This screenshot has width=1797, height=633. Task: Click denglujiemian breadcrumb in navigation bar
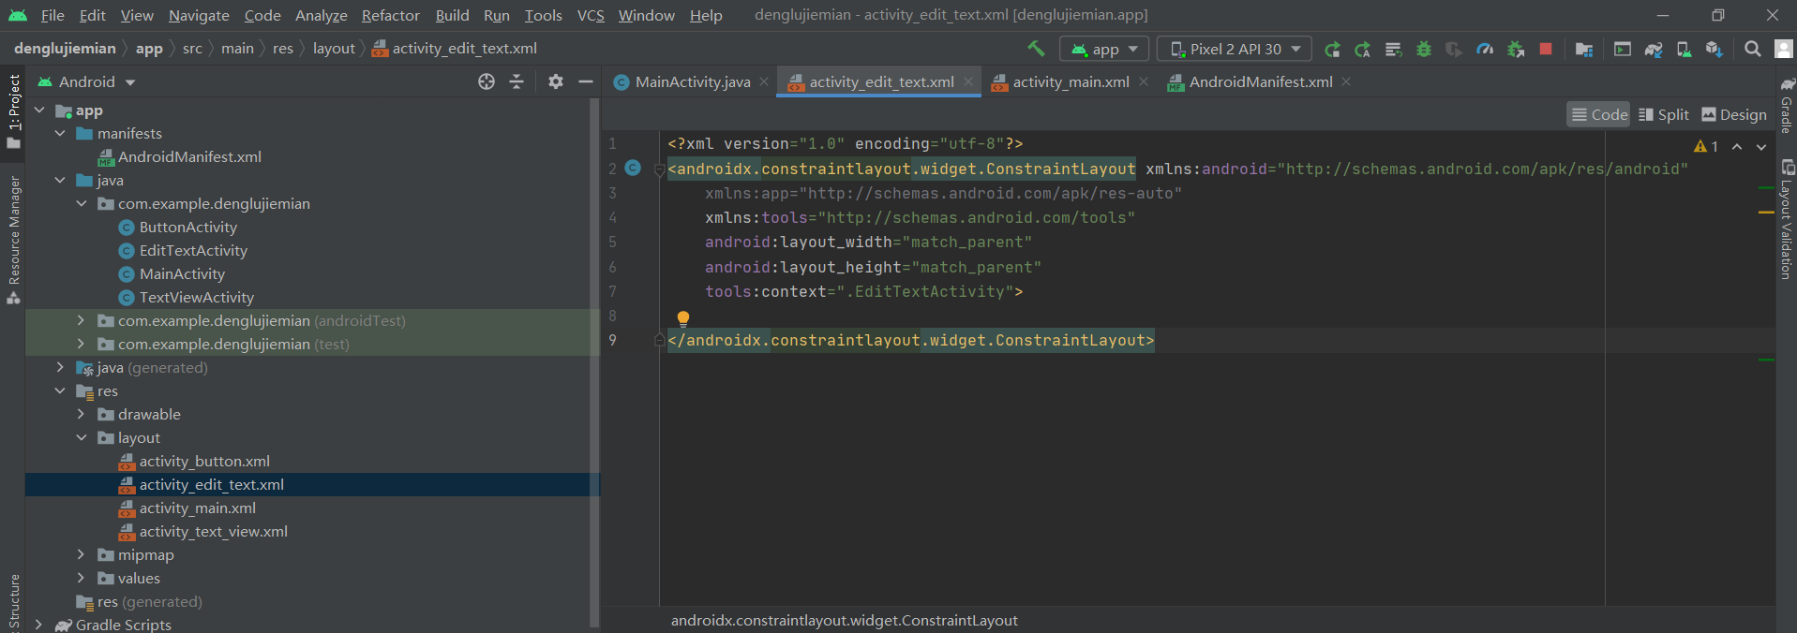[x=65, y=48]
